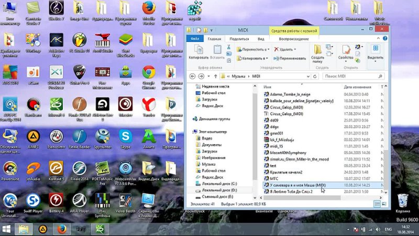Switch to large icons view in status bar

tap(384, 204)
